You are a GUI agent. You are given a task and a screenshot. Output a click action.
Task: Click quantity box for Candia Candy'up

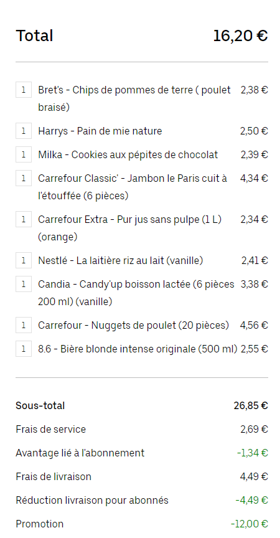(x=24, y=284)
